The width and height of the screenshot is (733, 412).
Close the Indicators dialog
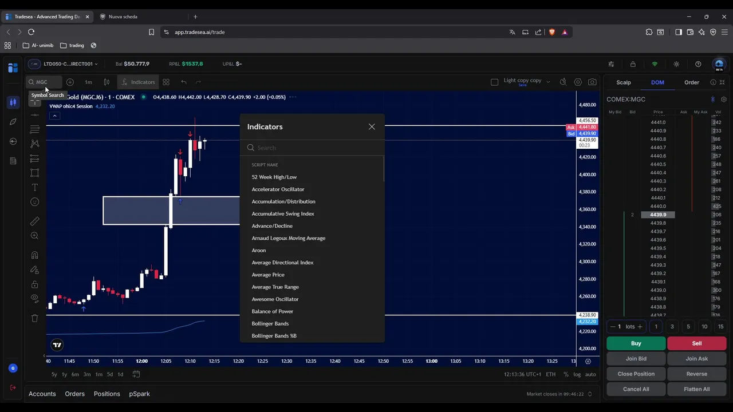click(x=372, y=126)
